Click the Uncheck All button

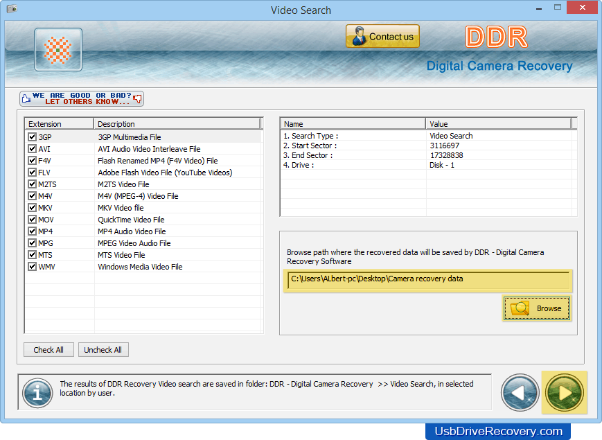103,350
